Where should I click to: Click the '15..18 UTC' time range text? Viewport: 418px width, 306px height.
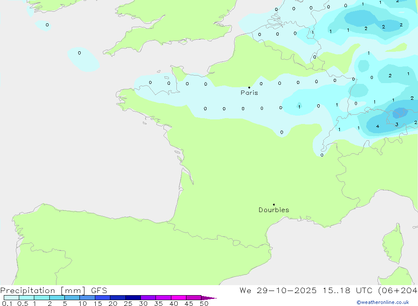click(347, 290)
